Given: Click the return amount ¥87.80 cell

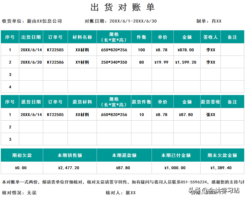Looking at the screenshot, I should tap(186, 115).
